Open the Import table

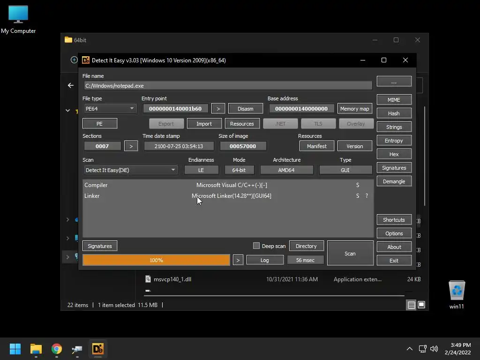[x=204, y=124]
